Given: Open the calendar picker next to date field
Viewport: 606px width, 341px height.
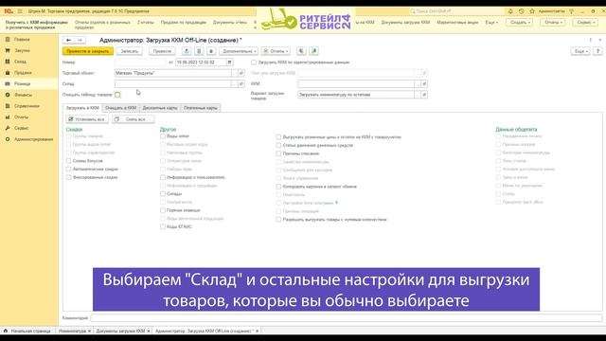Looking at the screenshot, I should 229,63.
